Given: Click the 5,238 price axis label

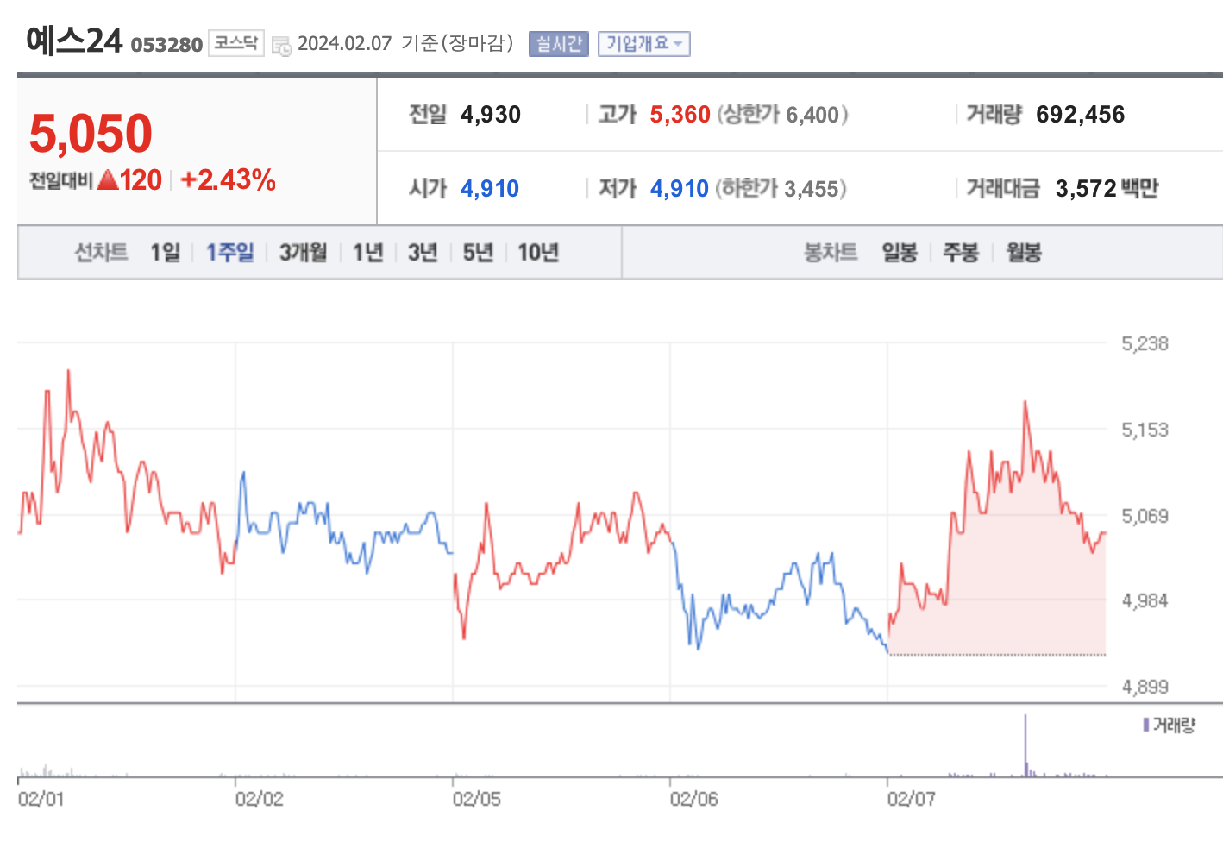Looking at the screenshot, I should click(1145, 343).
